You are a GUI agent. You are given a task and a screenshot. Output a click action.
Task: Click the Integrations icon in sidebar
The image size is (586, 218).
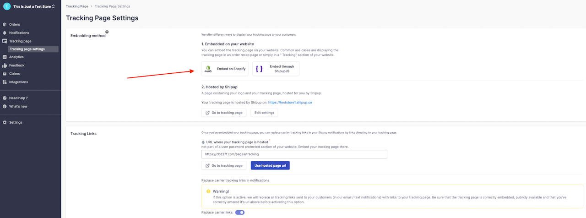click(x=5, y=82)
